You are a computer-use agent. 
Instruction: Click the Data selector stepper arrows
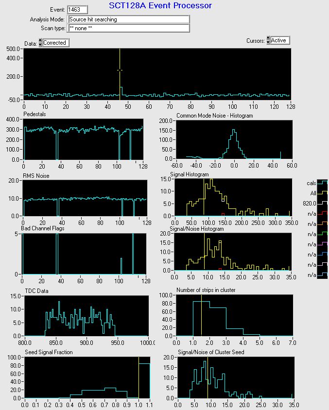(40, 43)
